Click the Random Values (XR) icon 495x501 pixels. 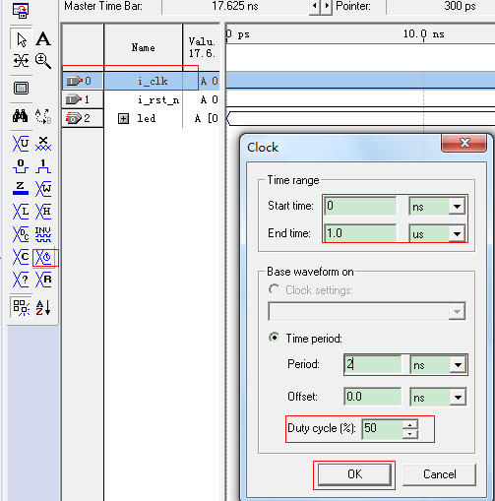[43, 280]
